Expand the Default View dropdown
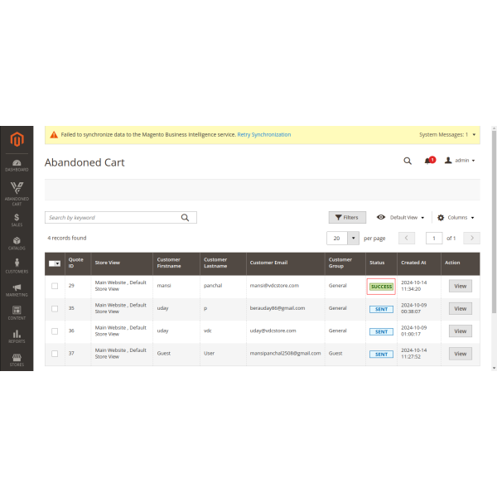The height and width of the screenshot is (497, 497). coord(401,217)
